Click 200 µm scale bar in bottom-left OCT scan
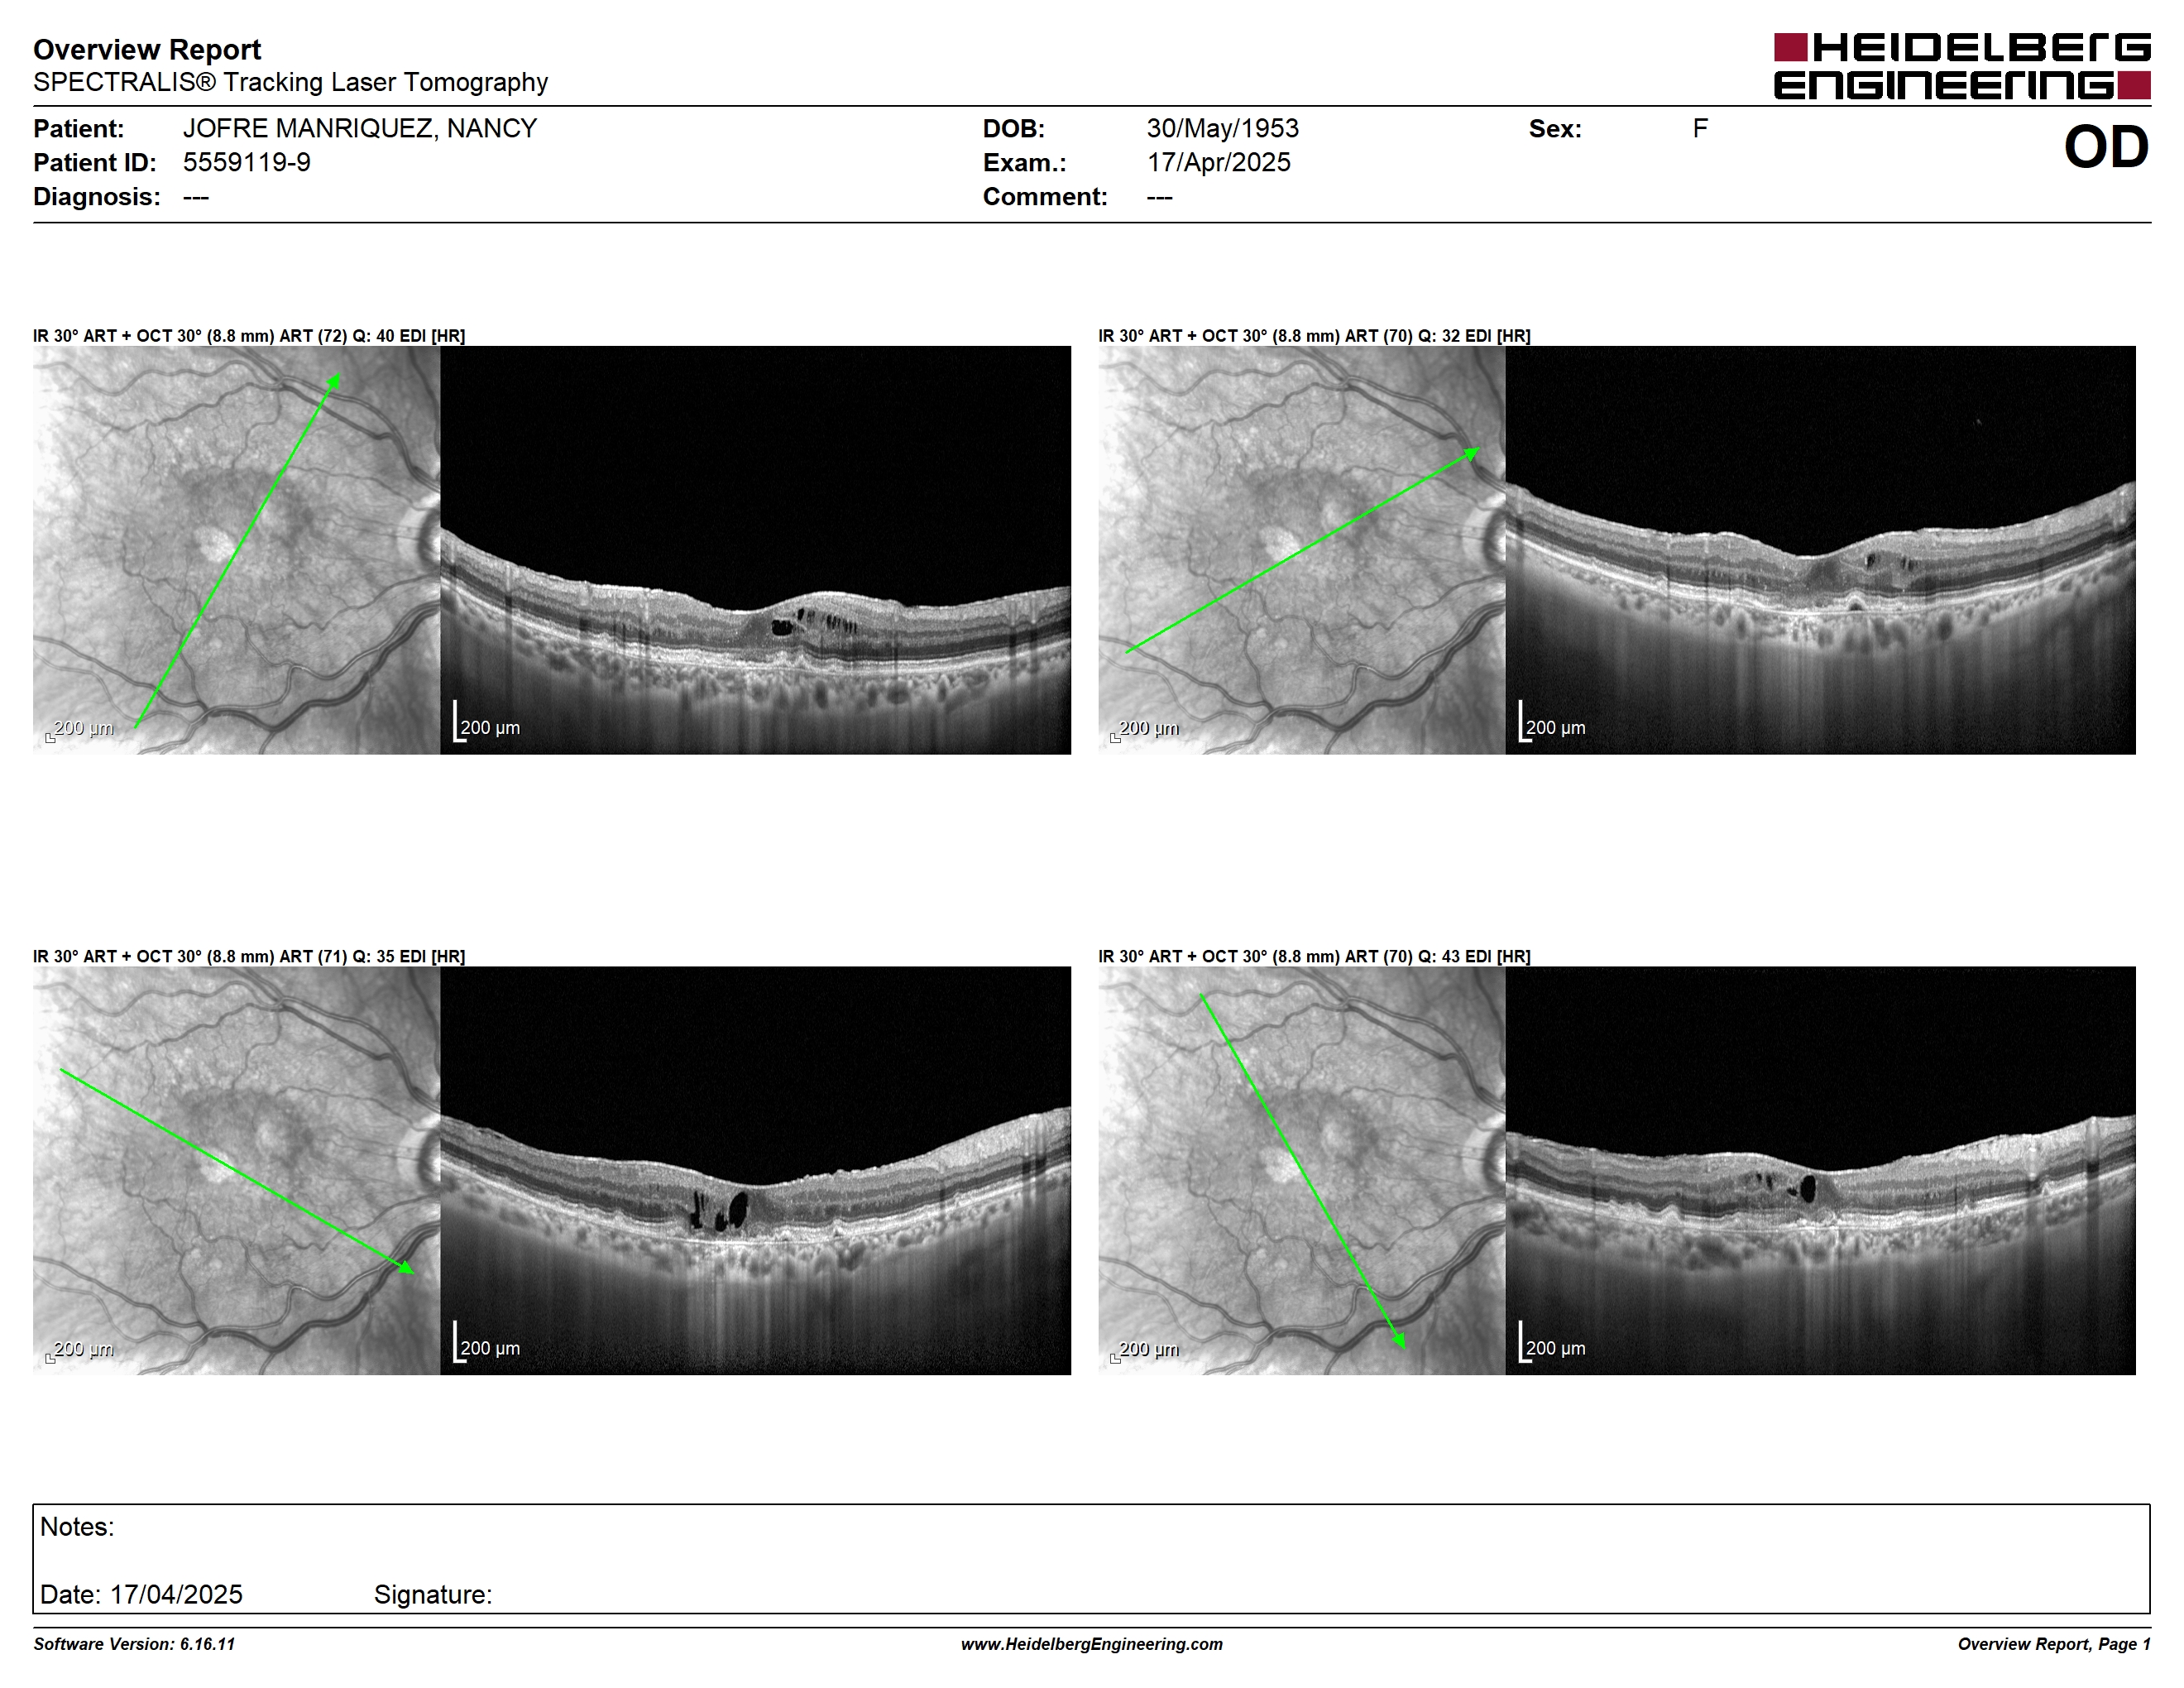The height and width of the screenshot is (1688, 2184). point(487,1342)
